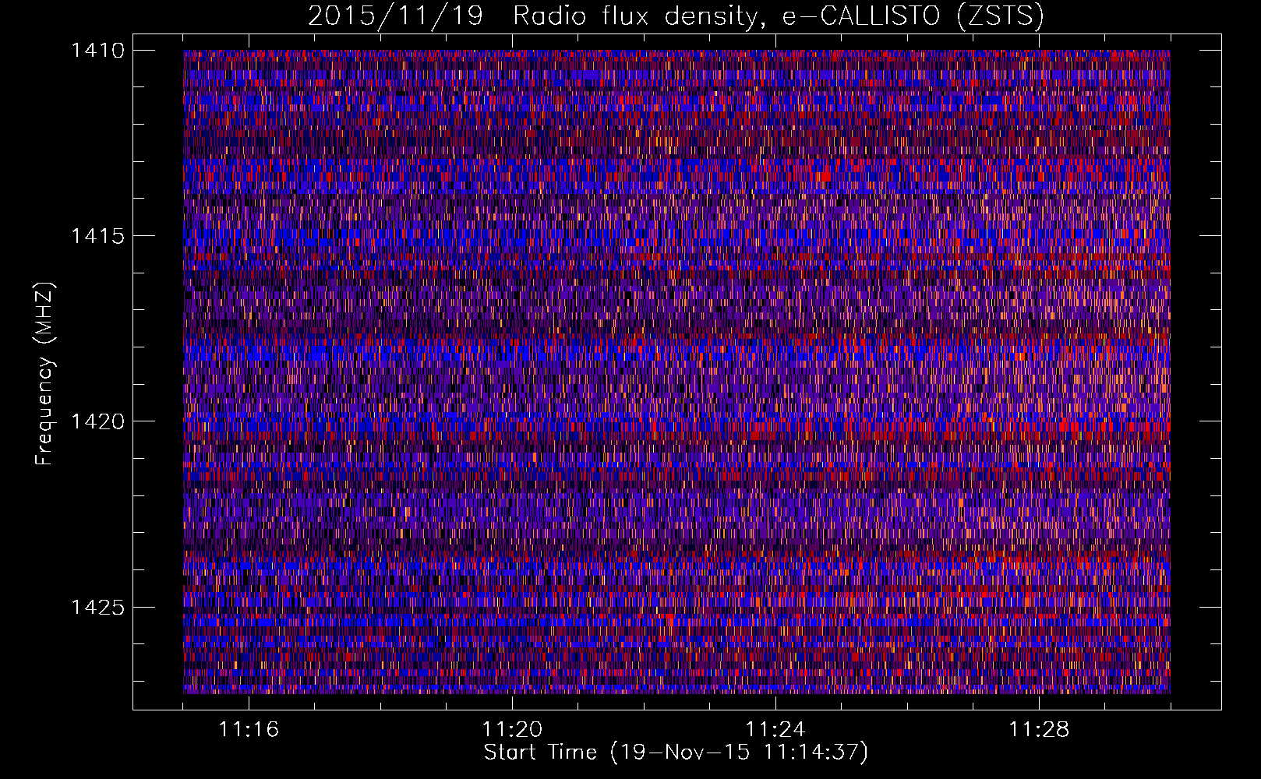Click the 1410 frequency axis label

click(x=97, y=51)
